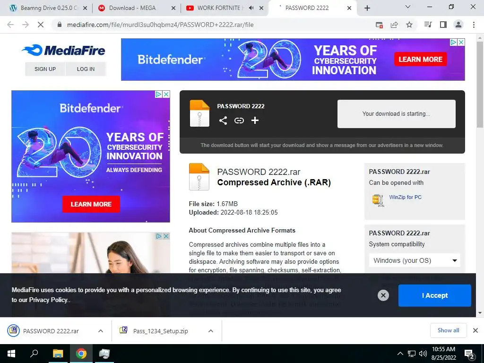The width and height of the screenshot is (484, 363).
Task: Click AdChoices icon on left Bitdefender ad
Action: click(158, 94)
